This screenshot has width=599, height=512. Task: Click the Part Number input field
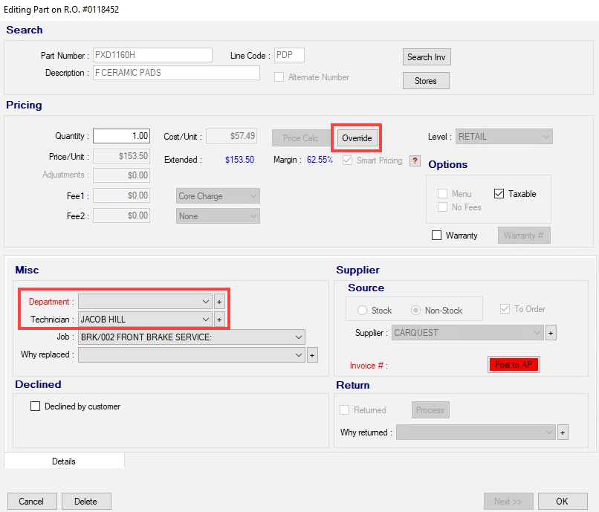(x=152, y=55)
